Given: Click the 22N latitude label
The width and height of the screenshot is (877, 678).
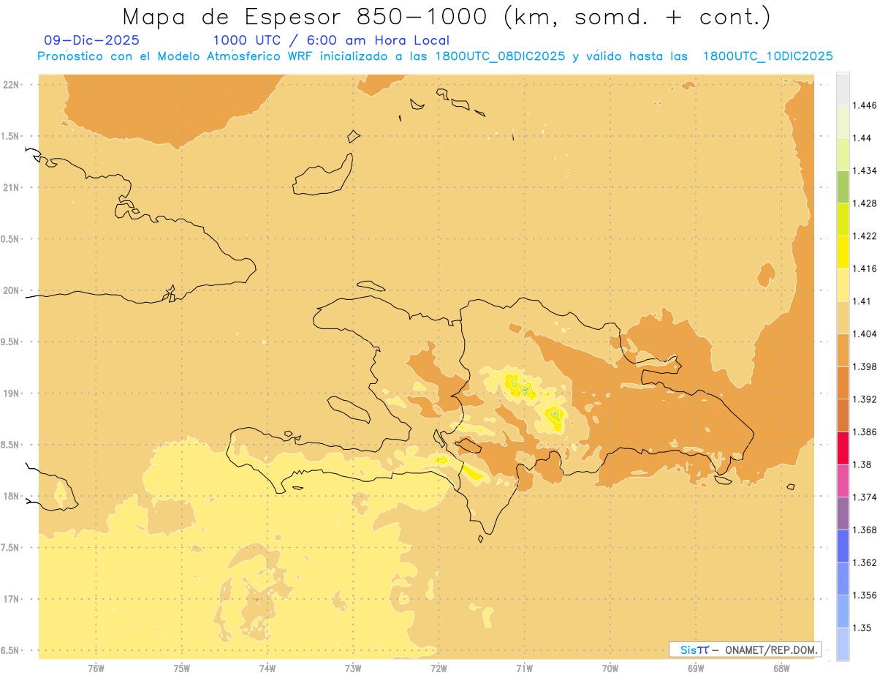Looking at the screenshot, I should coord(12,85).
